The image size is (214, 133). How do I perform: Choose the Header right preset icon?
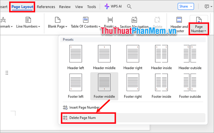tap(132, 54)
